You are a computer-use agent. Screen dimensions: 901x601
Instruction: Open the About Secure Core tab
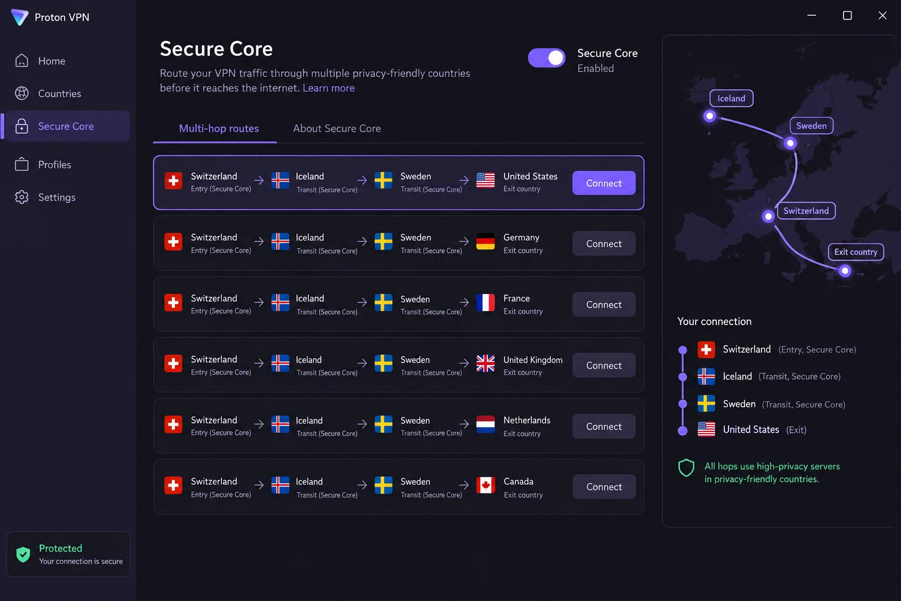pyautogui.click(x=337, y=129)
